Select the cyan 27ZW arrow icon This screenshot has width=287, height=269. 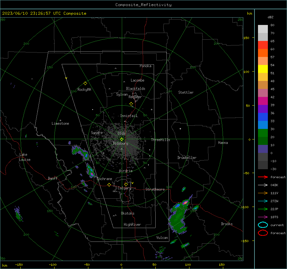pos(263,201)
